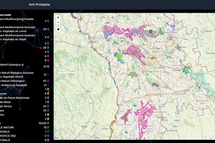
Task: Select the 'cu Vegetație Silvică' legend entry
Action: (x=12, y=77)
